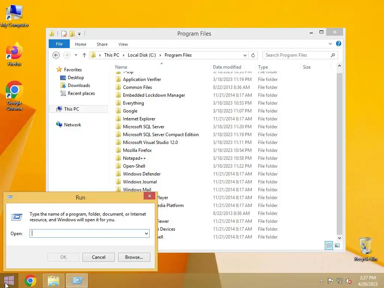Expand chevron after Local Disk (C:) in path

160,55
